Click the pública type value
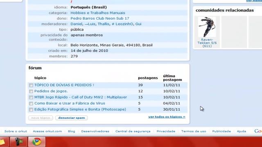262x147 pixels. 77,29
